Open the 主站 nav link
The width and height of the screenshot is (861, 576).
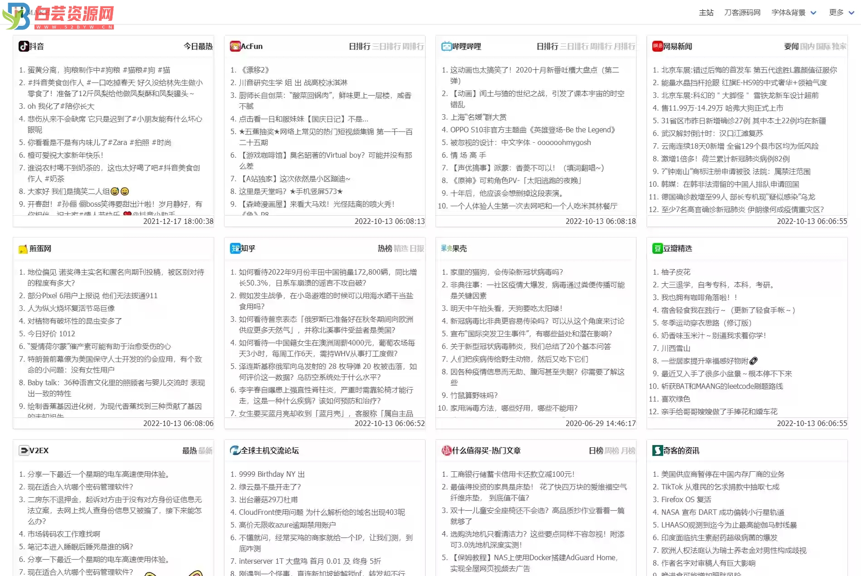pos(706,13)
